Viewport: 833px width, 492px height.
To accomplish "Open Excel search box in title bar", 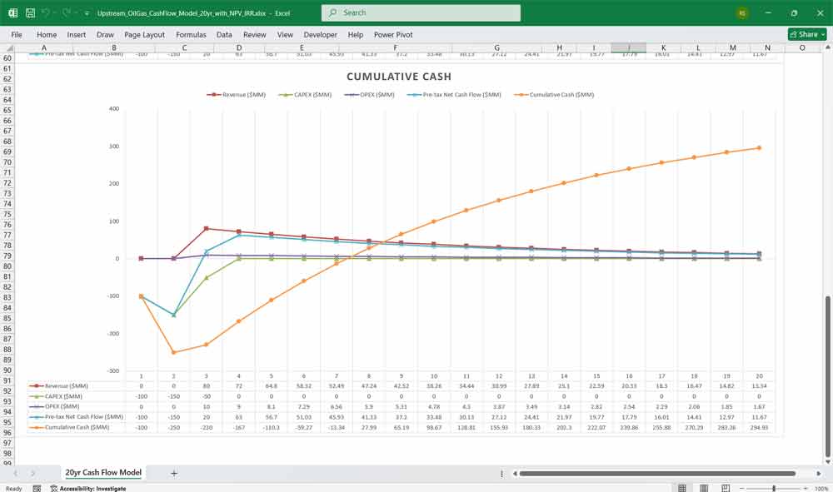I will click(x=421, y=13).
